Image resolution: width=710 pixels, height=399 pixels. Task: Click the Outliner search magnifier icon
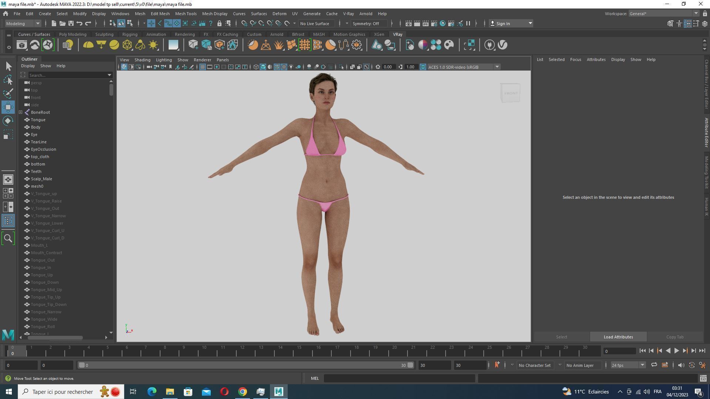point(8,238)
